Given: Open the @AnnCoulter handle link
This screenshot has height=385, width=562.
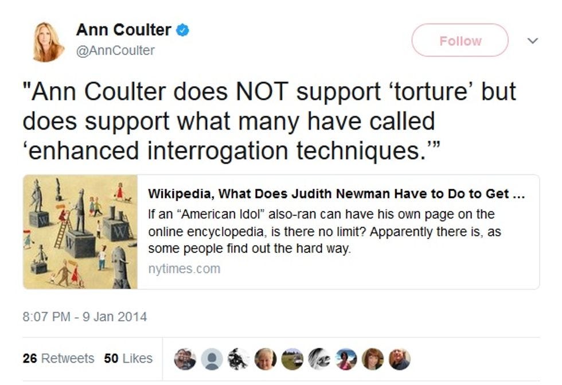Looking at the screenshot, I should [115, 50].
